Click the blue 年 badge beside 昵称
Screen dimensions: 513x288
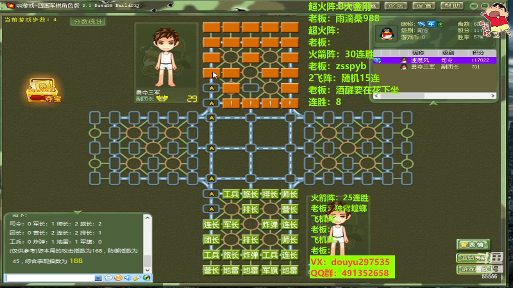[431, 24]
